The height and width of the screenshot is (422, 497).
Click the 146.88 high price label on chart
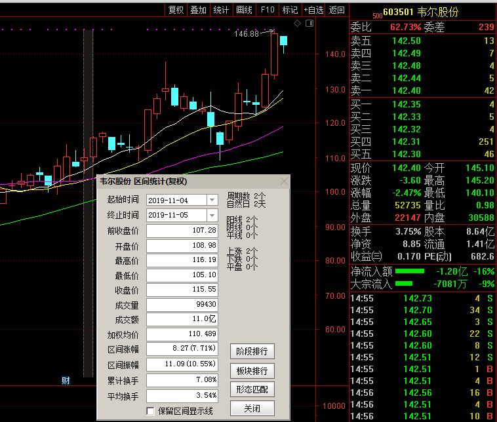pyautogui.click(x=247, y=33)
